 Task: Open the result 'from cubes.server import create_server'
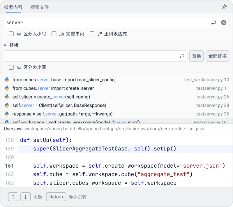[116, 88]
